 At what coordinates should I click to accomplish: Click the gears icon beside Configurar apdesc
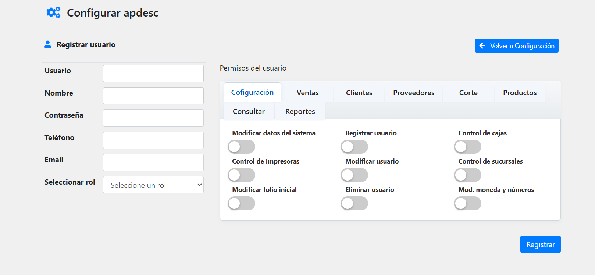[x=53, y=12]
